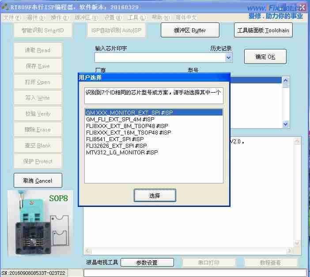310x277 pixels.
Task: Pick the FLI8XXX_EXT_16M_TSOP48 #ISP option
Action: pos(129,132)
